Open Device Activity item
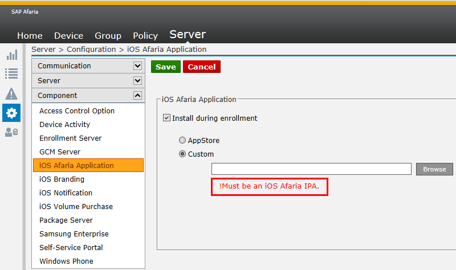 coord(64,124)
